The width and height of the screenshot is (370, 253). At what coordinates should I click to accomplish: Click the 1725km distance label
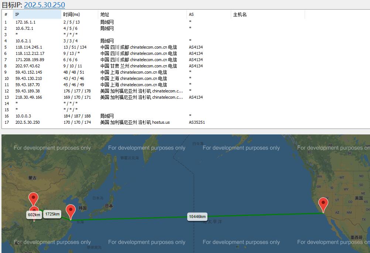[52, 214]
